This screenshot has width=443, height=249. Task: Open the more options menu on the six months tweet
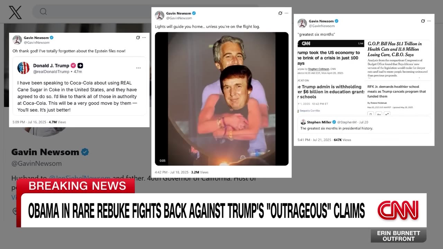[x=429, y=21]
